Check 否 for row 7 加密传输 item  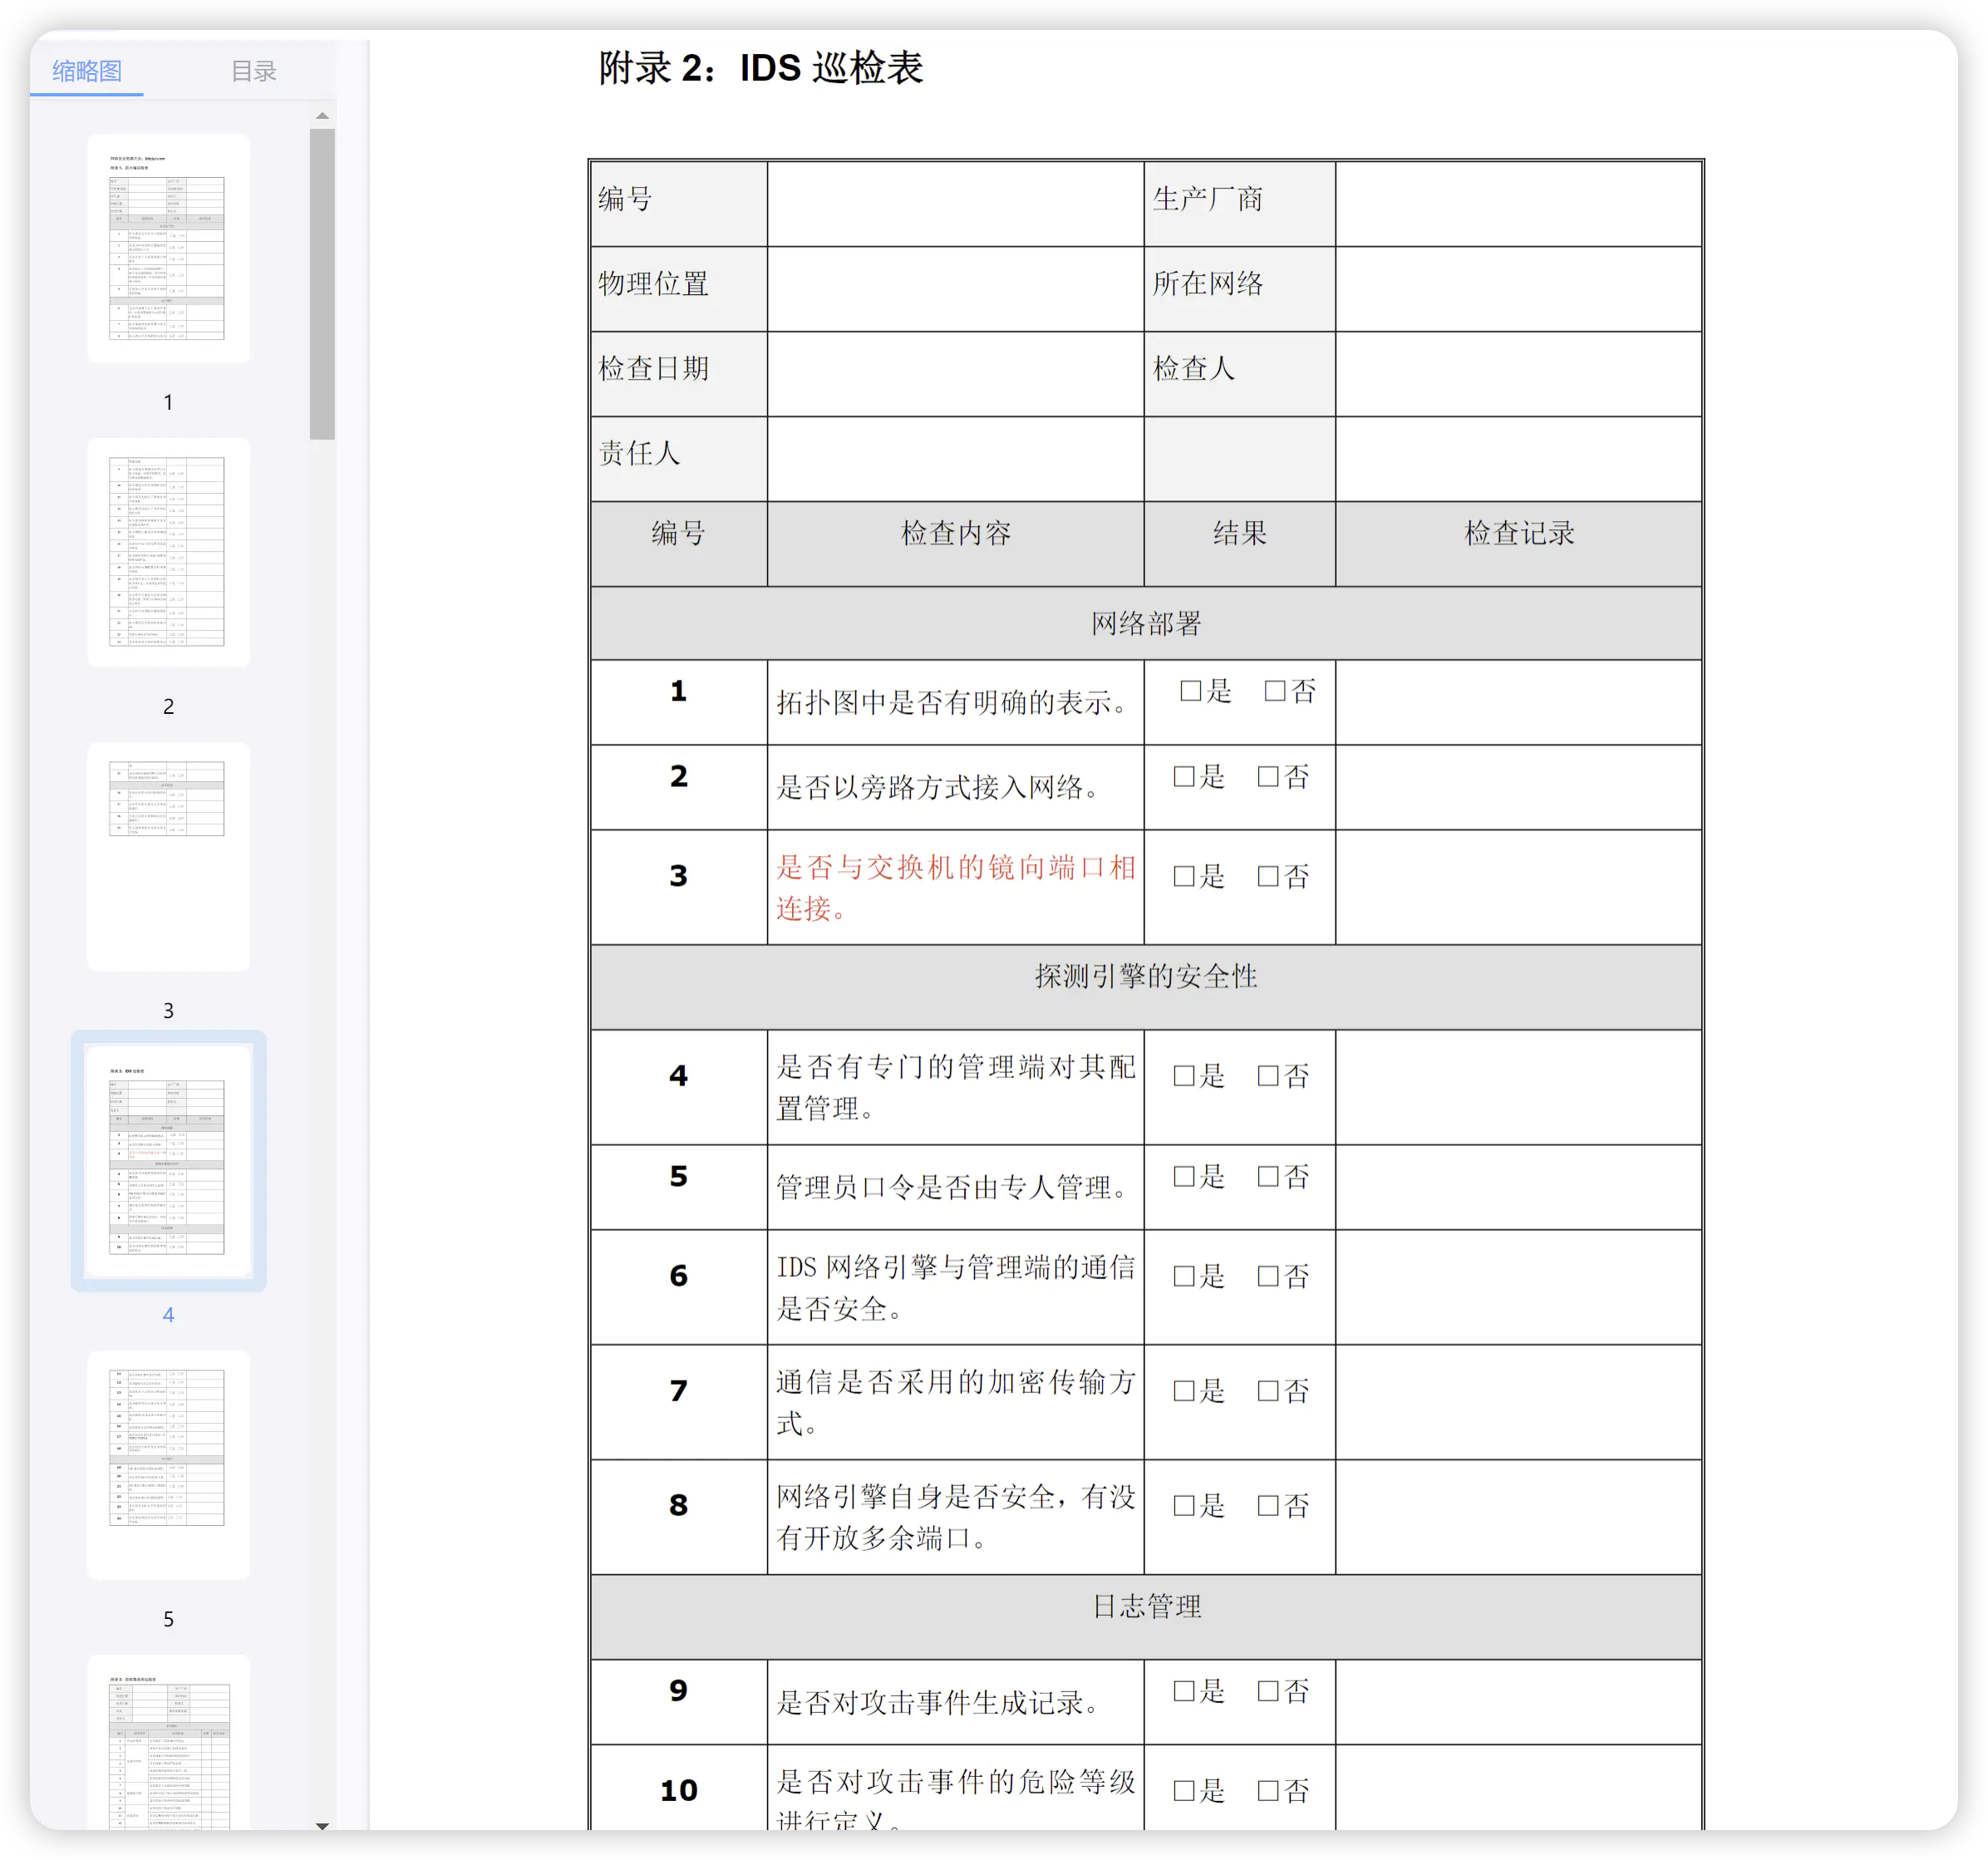point(1268,1391)
